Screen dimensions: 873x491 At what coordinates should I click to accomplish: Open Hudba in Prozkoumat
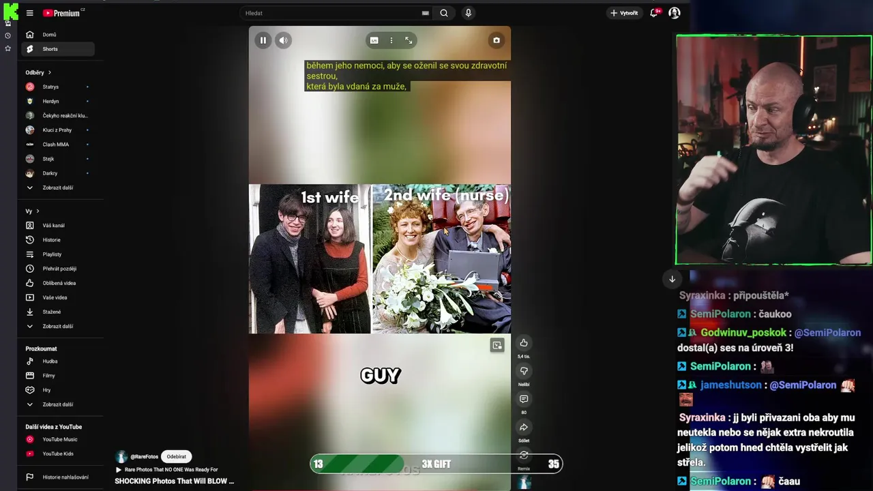(x=59, y=361)
